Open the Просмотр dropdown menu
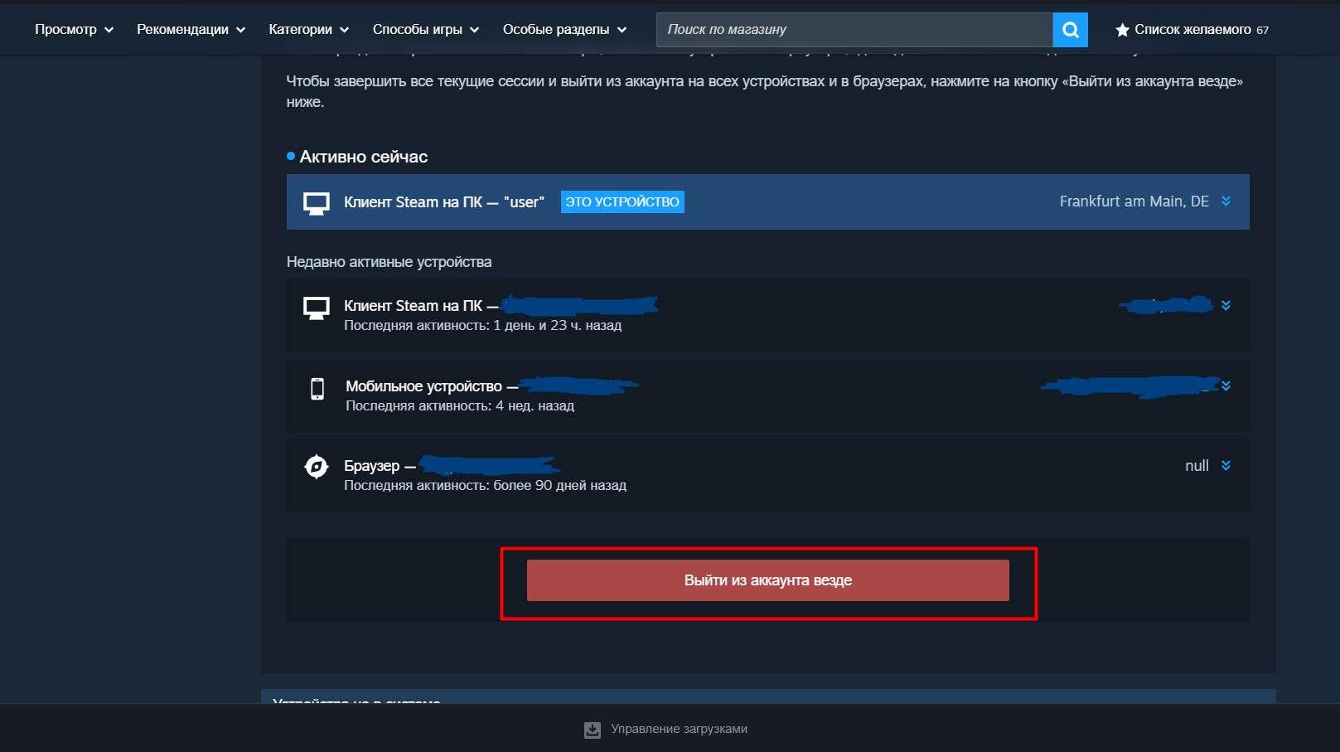Image resolution: width=1340 pixels, height=752 pixels. [75, 30]
